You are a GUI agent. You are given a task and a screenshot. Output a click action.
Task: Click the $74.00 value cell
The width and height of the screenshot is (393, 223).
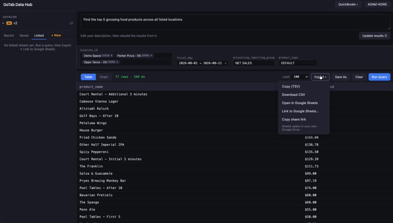click(x=310, y=188)
